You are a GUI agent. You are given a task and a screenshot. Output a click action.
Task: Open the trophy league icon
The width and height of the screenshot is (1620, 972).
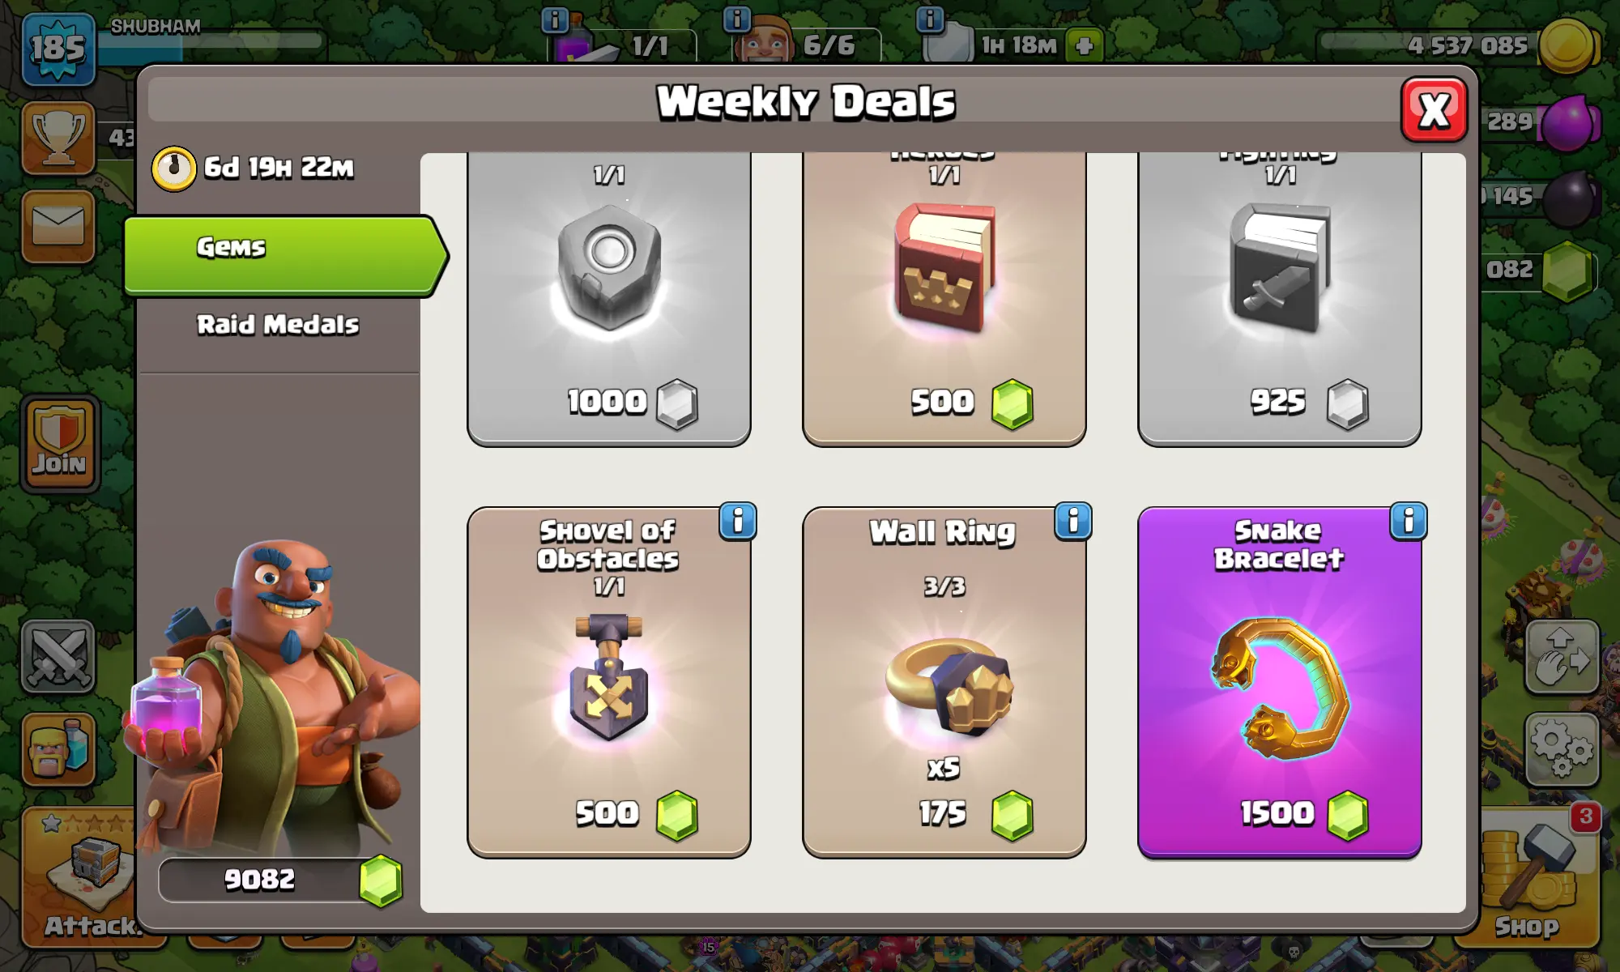pos(58,138)
